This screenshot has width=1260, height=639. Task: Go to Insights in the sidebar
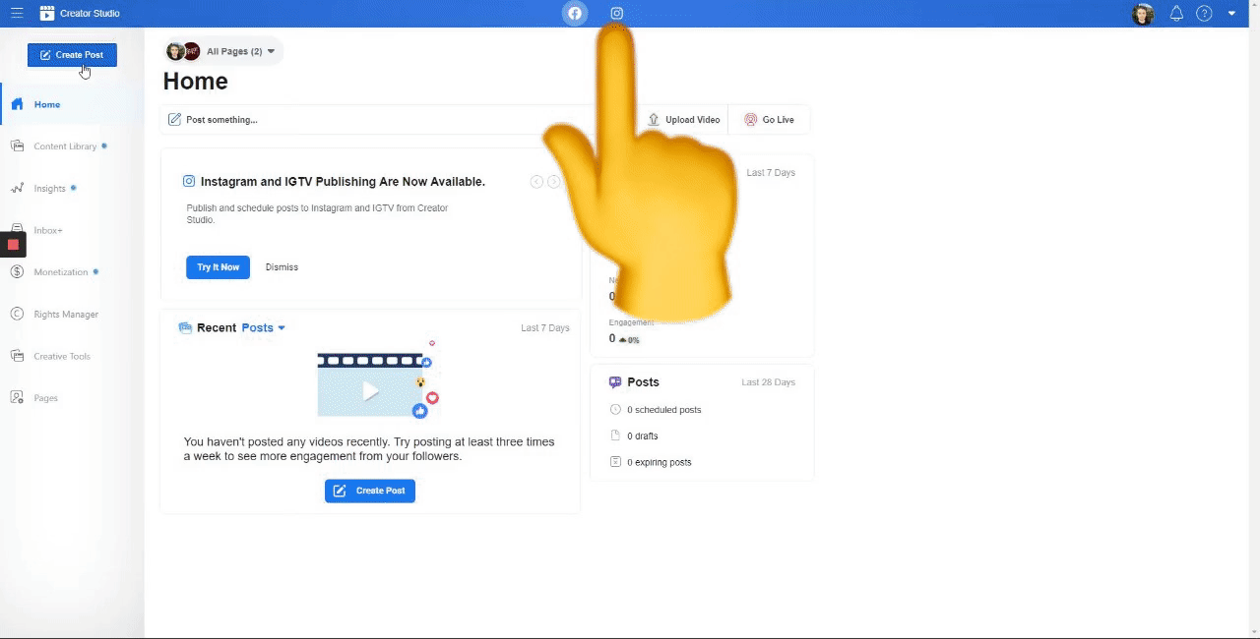click(49, 189)
